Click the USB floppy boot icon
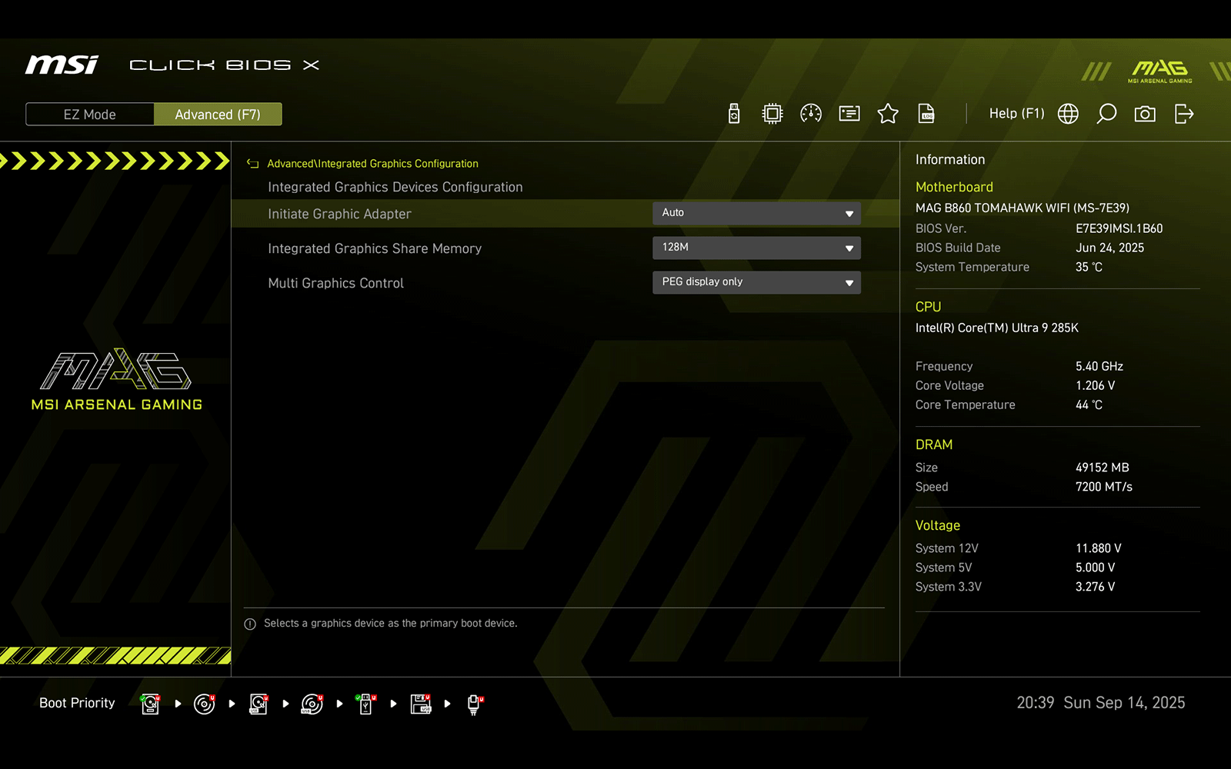 (x=421, y=704)
